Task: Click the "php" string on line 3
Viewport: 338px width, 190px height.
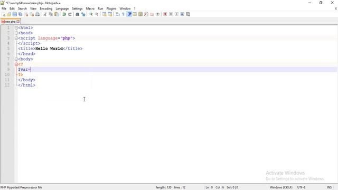Action: coord(67,38)
